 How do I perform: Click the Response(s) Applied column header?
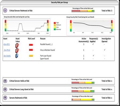pyautogui.click(x=94, y=40)
